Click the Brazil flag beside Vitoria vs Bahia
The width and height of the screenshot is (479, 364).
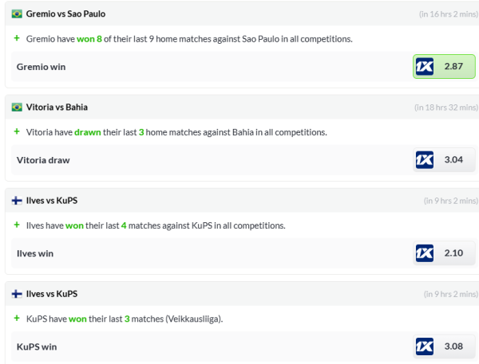[x=17, y=107]
